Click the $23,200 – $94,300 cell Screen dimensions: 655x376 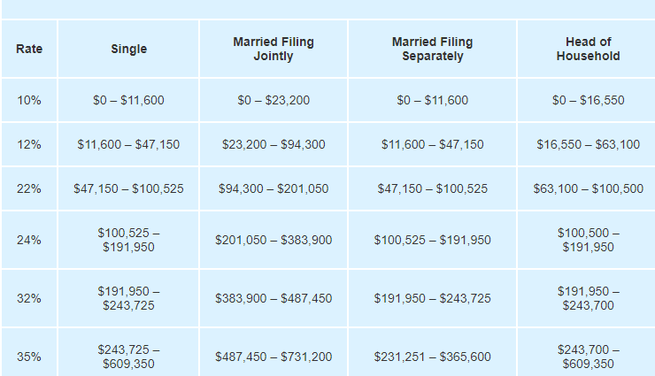coord(274,144)
